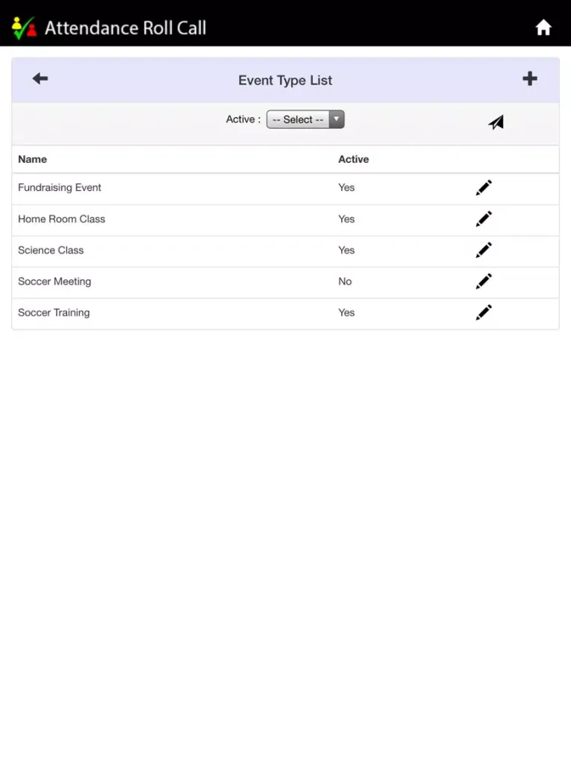Viewport: 571px width, 761px height.
Task: Tap the home icon in header
Action: coord(543,28)
